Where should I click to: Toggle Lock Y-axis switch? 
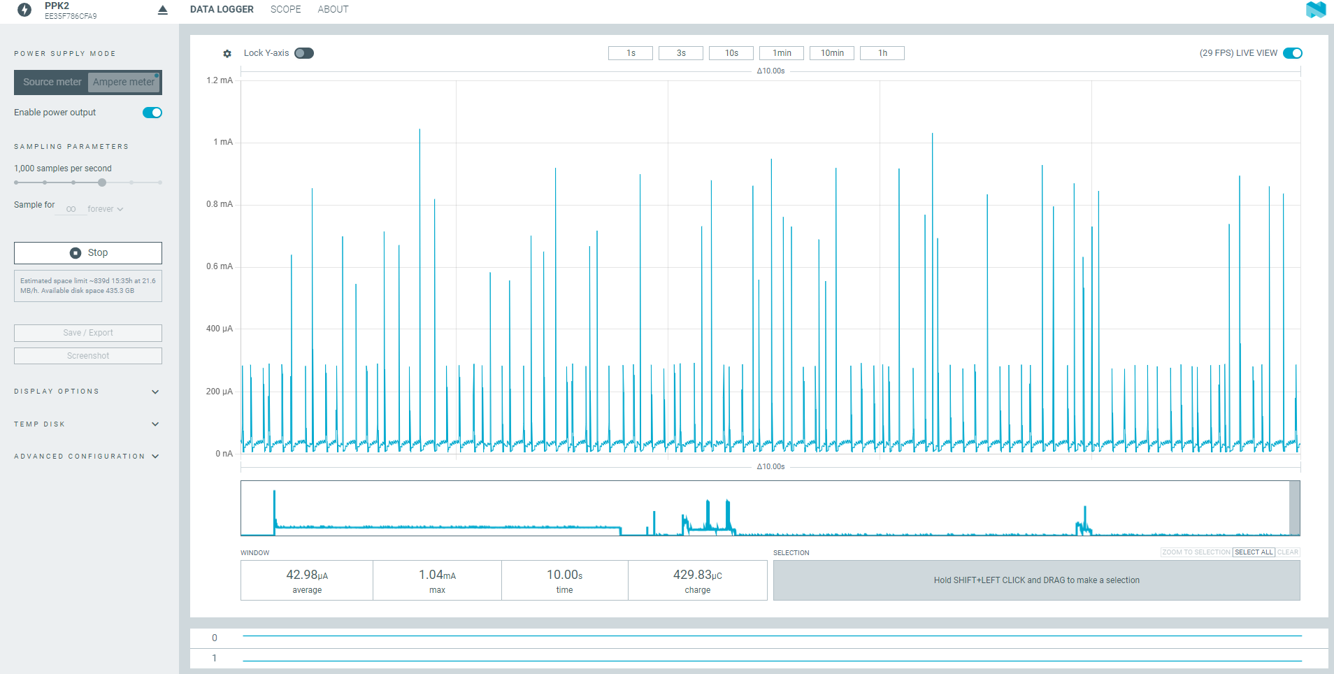pyautogui.click(x=304, y=53)
